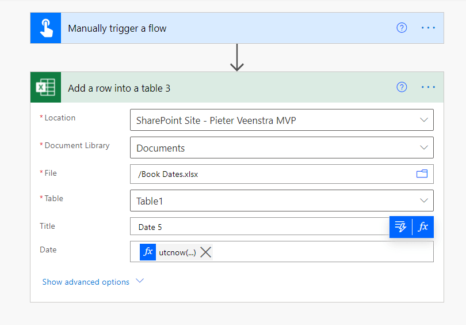Click empty area of the Date input field
The width and height of the screenshot is (466, 325).
(322, 252)
